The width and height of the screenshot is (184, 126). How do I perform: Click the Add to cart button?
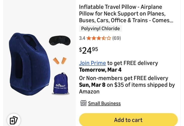pyautogui.click(x=128, y=120)
